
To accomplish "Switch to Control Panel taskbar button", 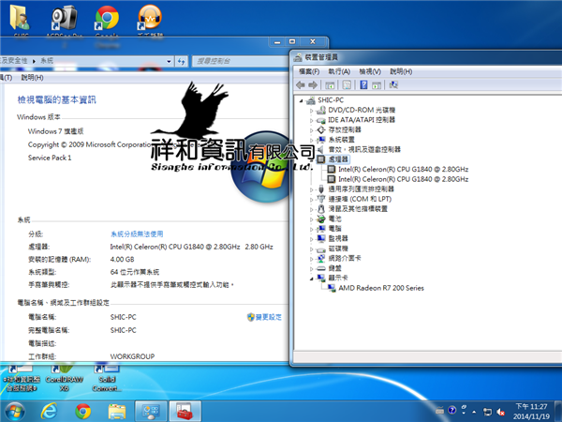I will pos(151,412).
